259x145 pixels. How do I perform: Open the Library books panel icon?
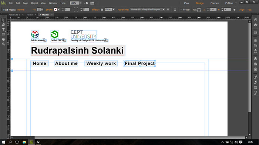point(255,64)
